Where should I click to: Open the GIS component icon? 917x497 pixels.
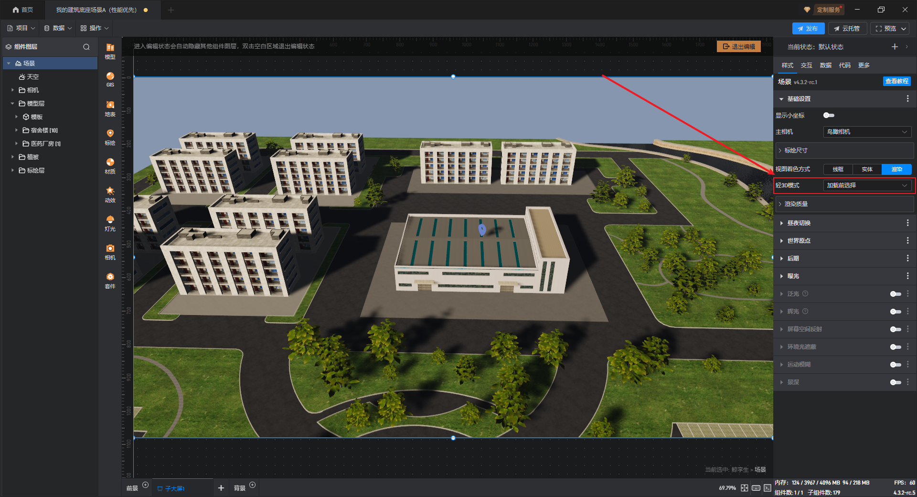pyautogui.click(x=110, y=79)
